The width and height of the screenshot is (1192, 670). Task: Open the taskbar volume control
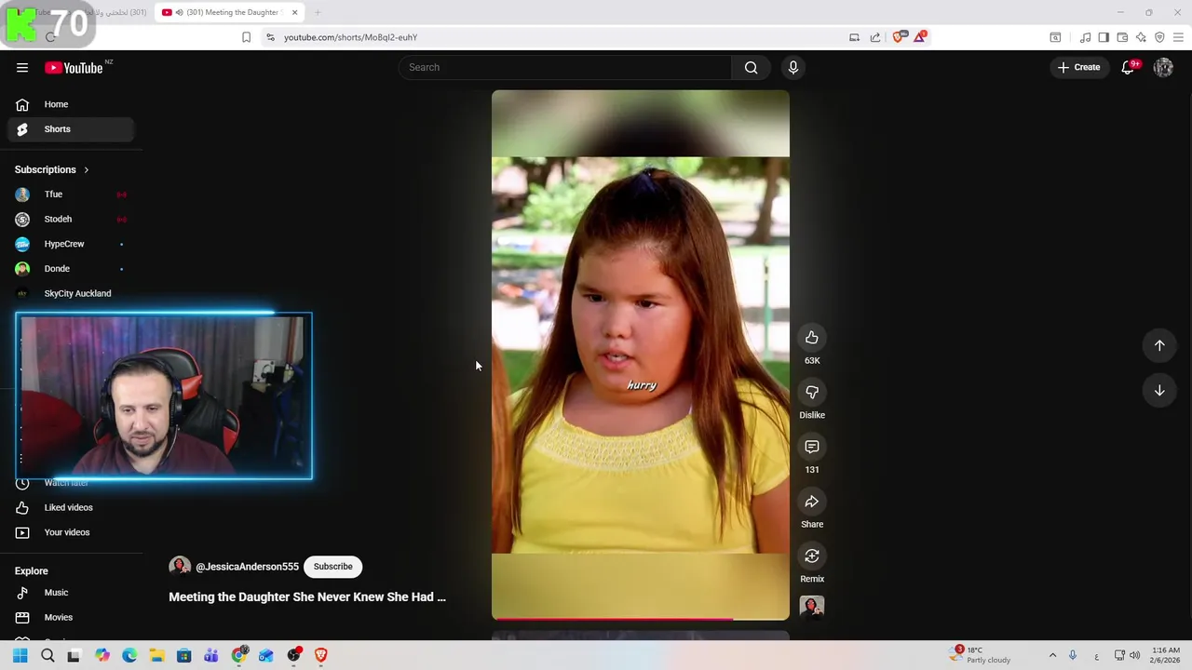1134,655
